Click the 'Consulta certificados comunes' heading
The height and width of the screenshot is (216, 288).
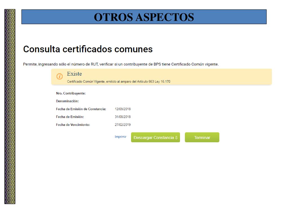88,49
